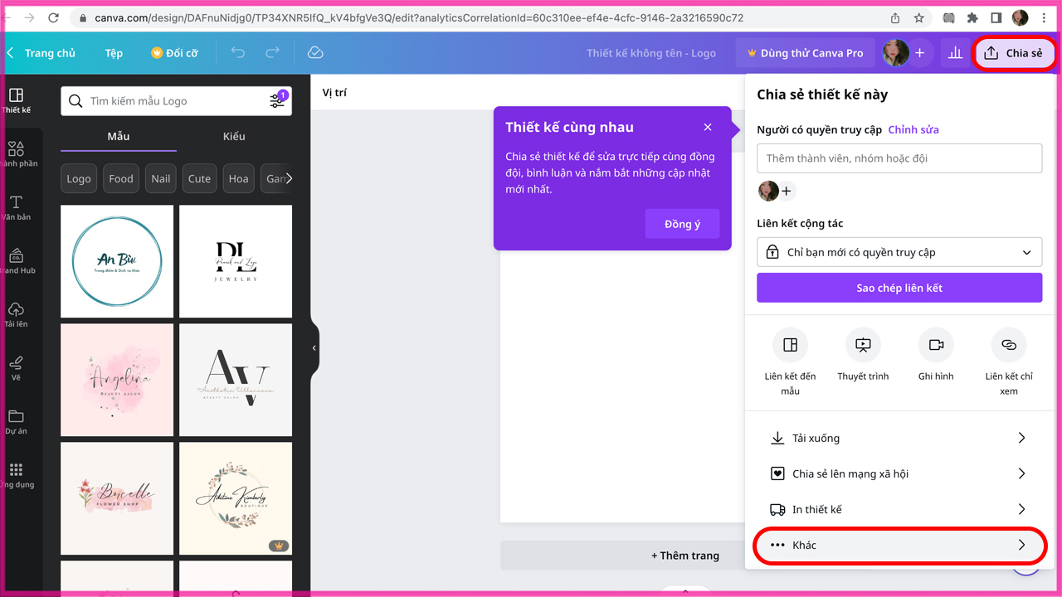Select the An Bùi circle logo template

(x=117, y=261)
